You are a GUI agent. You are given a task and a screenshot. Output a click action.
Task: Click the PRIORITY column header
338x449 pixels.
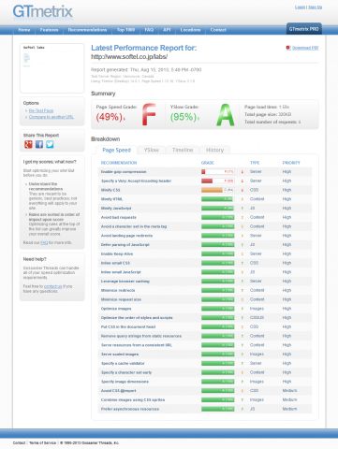pos(291,163)
